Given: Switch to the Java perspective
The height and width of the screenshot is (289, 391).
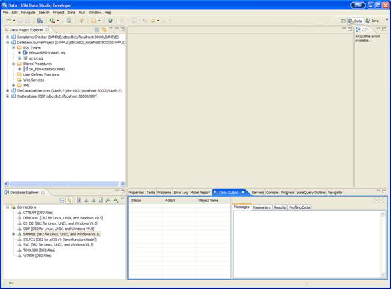Looking at the screenshot, I should [x=372, y=21].
